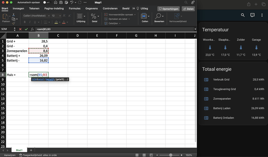Open the insert function fx dialog

coord(32,29)
